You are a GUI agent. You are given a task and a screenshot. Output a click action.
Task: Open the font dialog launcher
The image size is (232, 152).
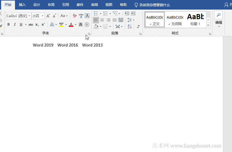(89, 34)
